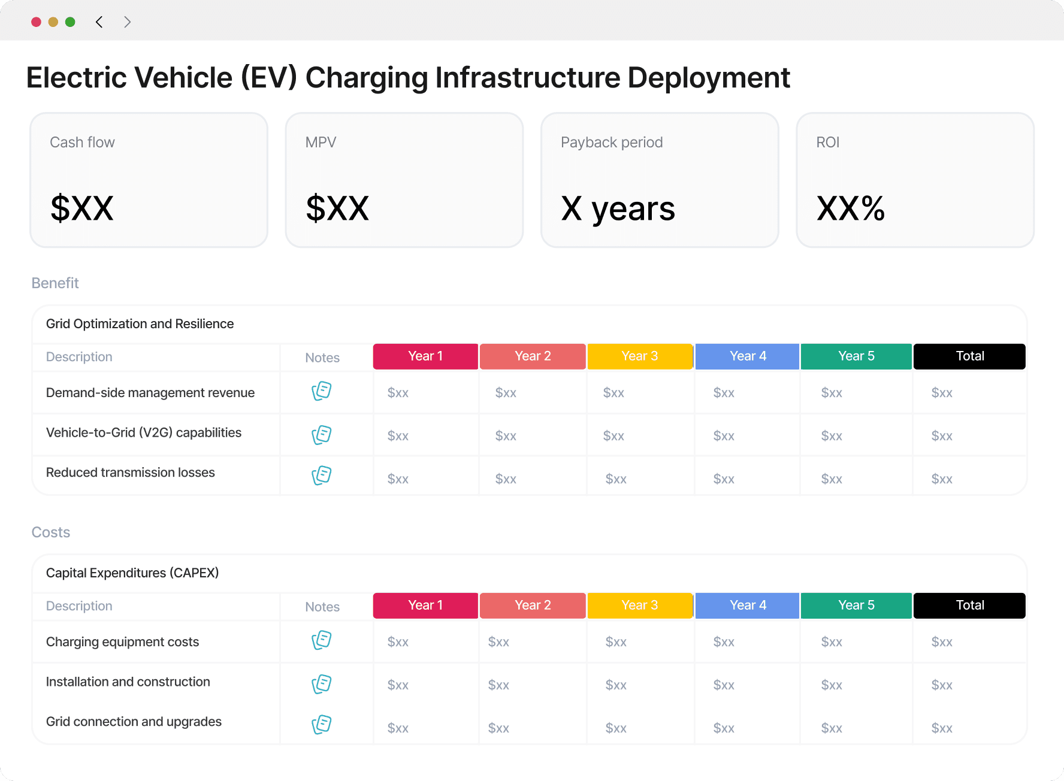Click the yellow minimize window dot
This screenshot has width=1064, height=781.
click(x=53, y=22)
